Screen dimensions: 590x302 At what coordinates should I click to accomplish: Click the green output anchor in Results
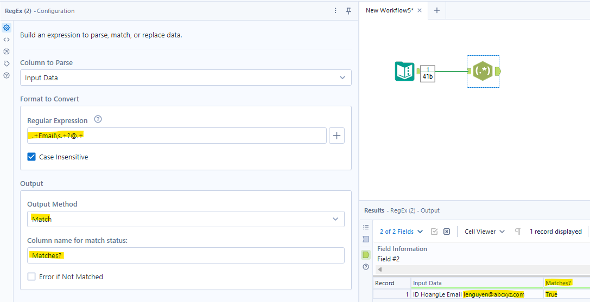[x=366, y=255]
